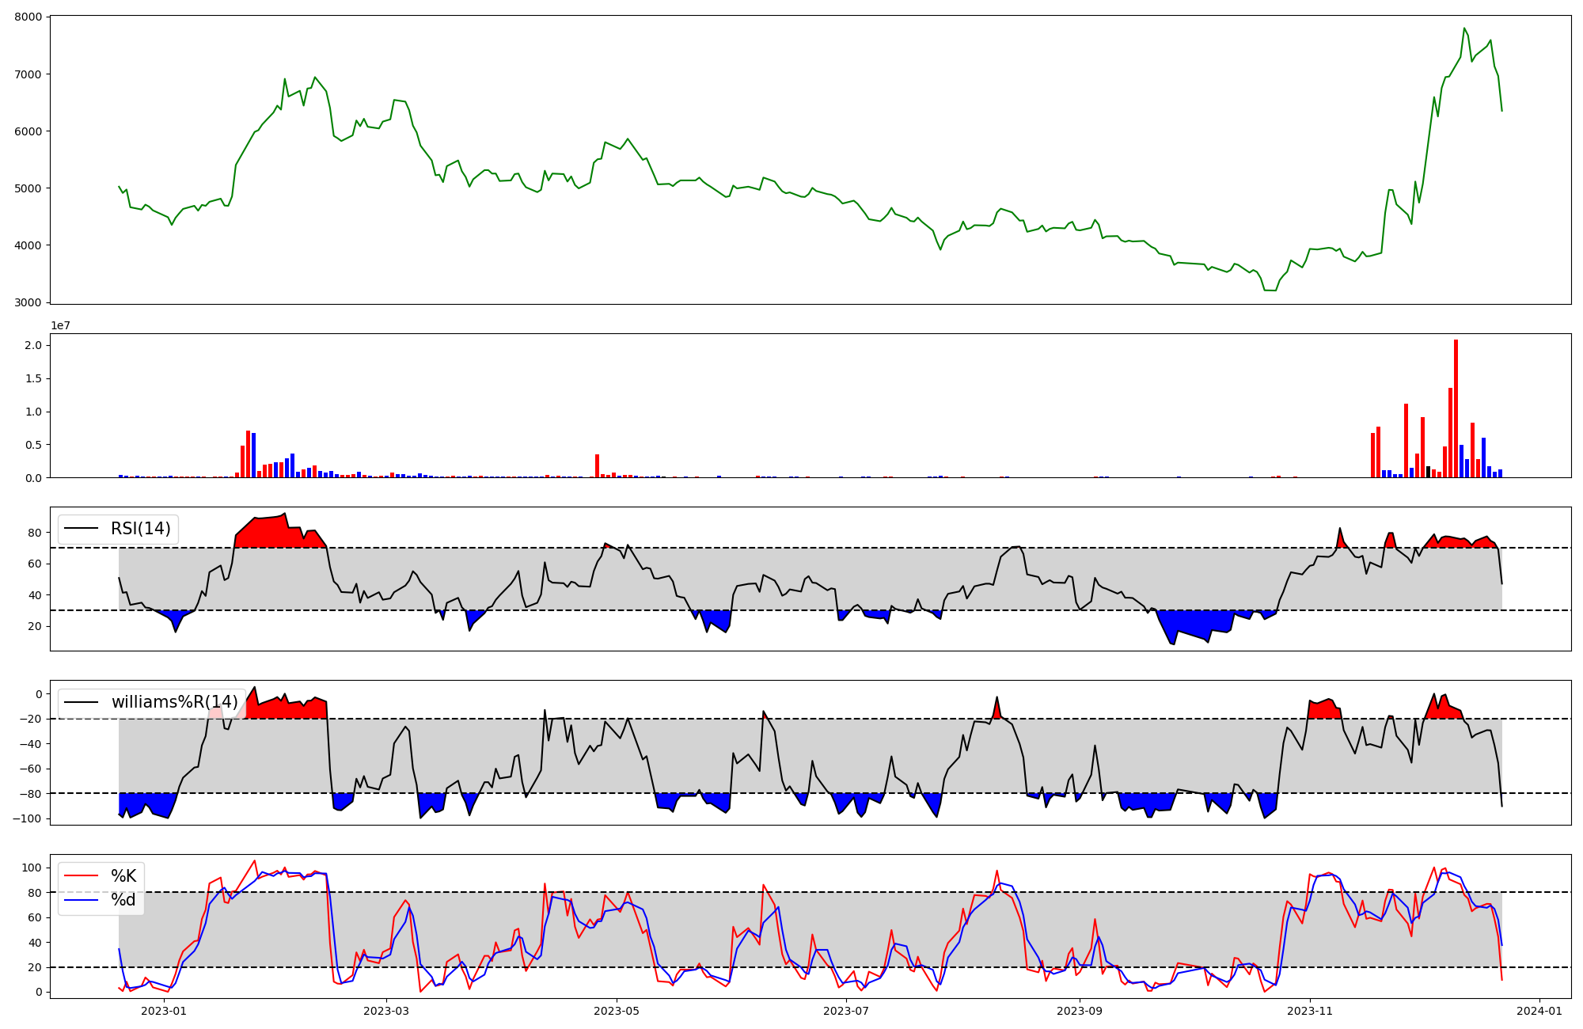Click the RSI(14) legend label
This screenshot has width=1583, height=1029.
point(140,529)
